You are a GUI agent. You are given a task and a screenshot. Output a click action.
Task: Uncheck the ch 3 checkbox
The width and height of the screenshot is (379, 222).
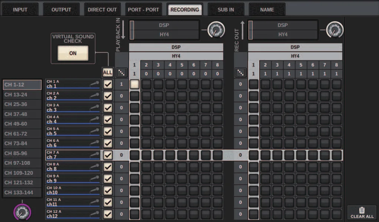coord(108,108)
